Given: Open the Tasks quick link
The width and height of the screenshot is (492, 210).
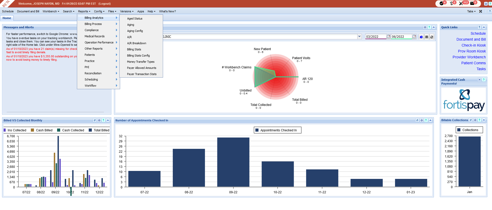Looking at the screenshot, I should 481,69.
